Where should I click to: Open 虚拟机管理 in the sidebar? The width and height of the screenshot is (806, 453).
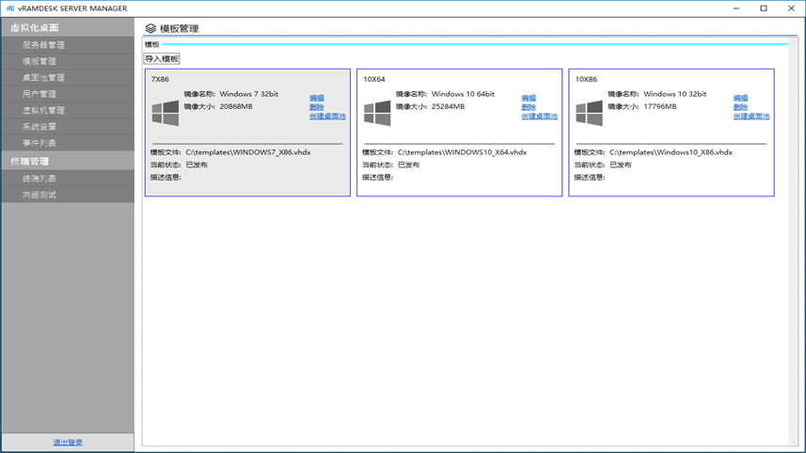coord(68,110)
